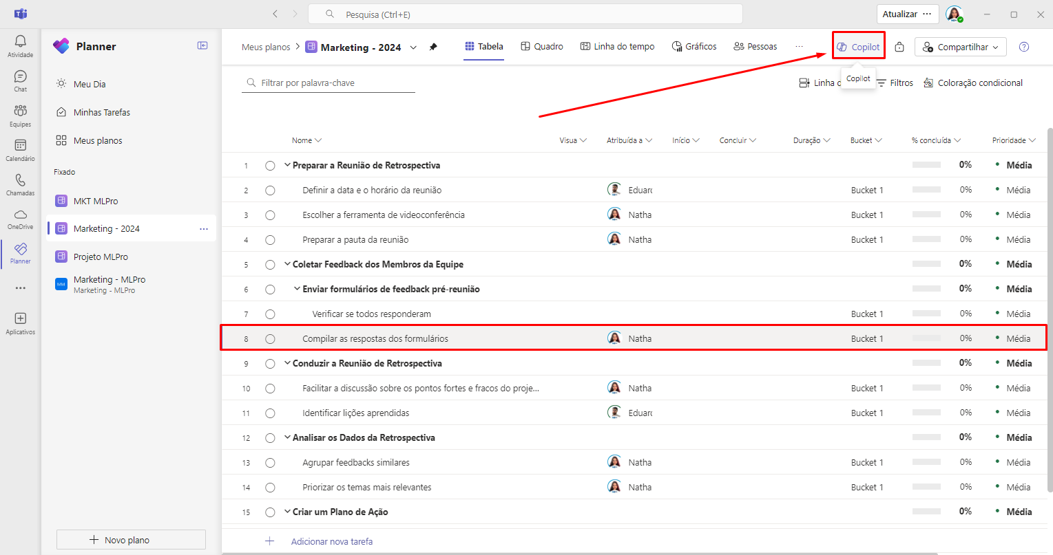The width and height of the screenshot is (1053, 555).
Task: Open the user profile avatar
Action: coord(954,14)
